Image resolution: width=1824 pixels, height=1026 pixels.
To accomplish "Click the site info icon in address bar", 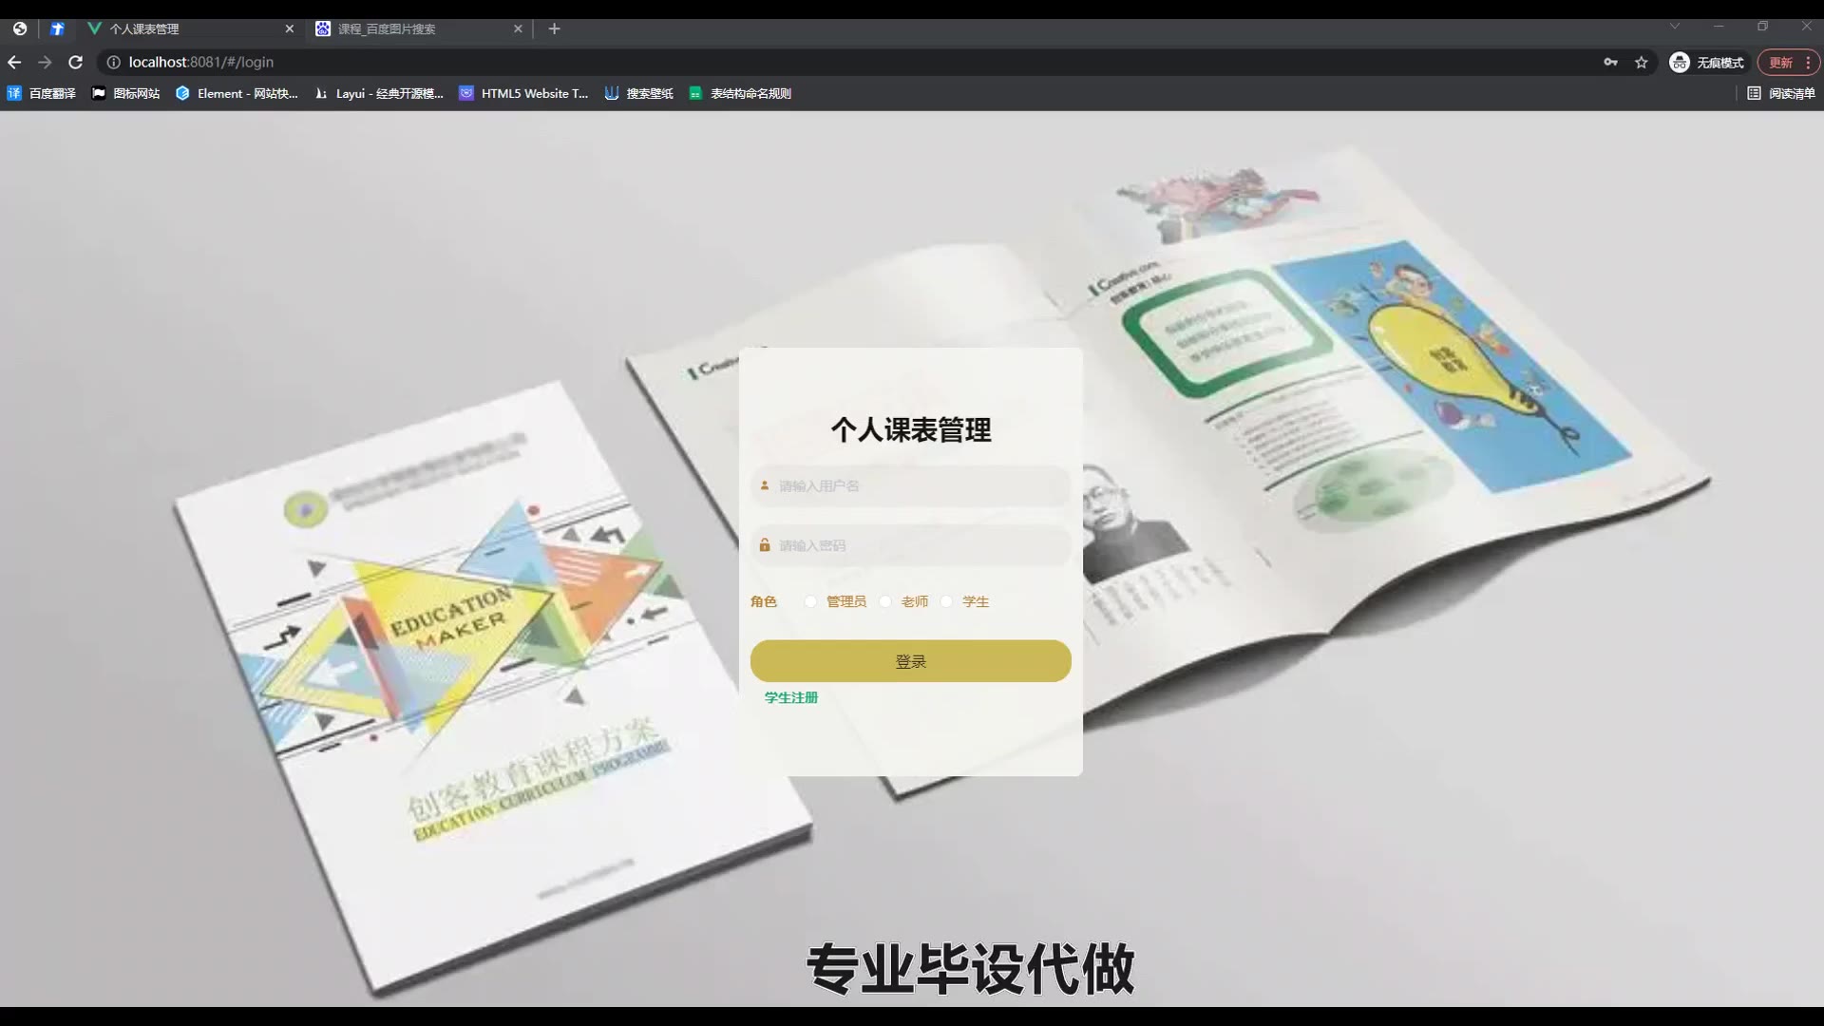I will point(113,62).
